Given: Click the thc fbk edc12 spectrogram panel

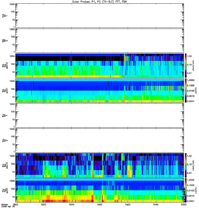Looking at the screenshot, I should tap(99, 165).
